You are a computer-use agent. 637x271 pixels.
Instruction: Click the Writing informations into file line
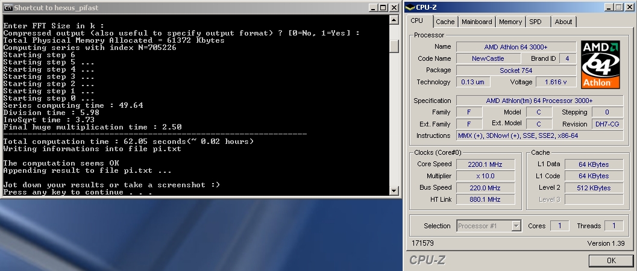pos(92,149)
